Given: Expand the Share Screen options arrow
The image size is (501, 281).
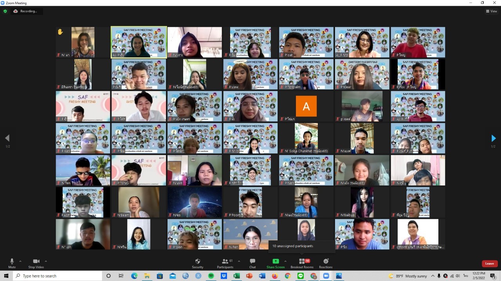Looking at the screenshot, I should pos(285,261).
